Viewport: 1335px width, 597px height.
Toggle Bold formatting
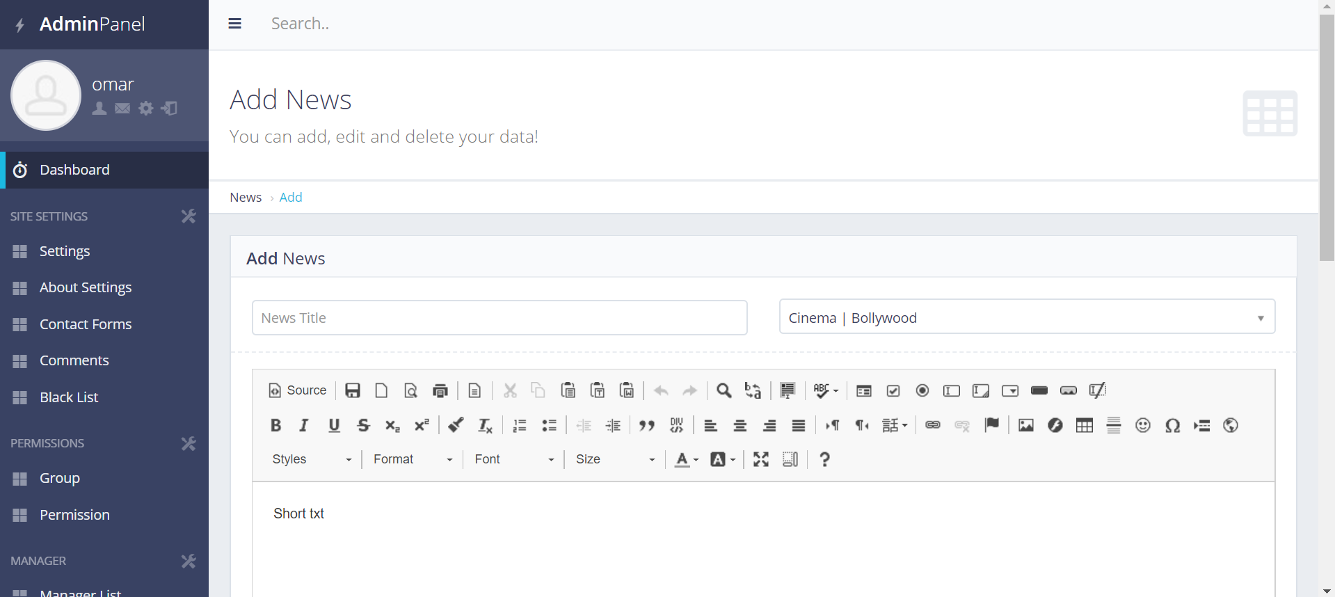(x=275, y=425)
